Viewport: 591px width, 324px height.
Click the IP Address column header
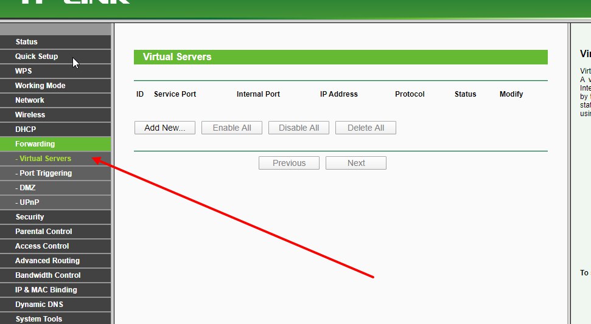click(339, 94)
